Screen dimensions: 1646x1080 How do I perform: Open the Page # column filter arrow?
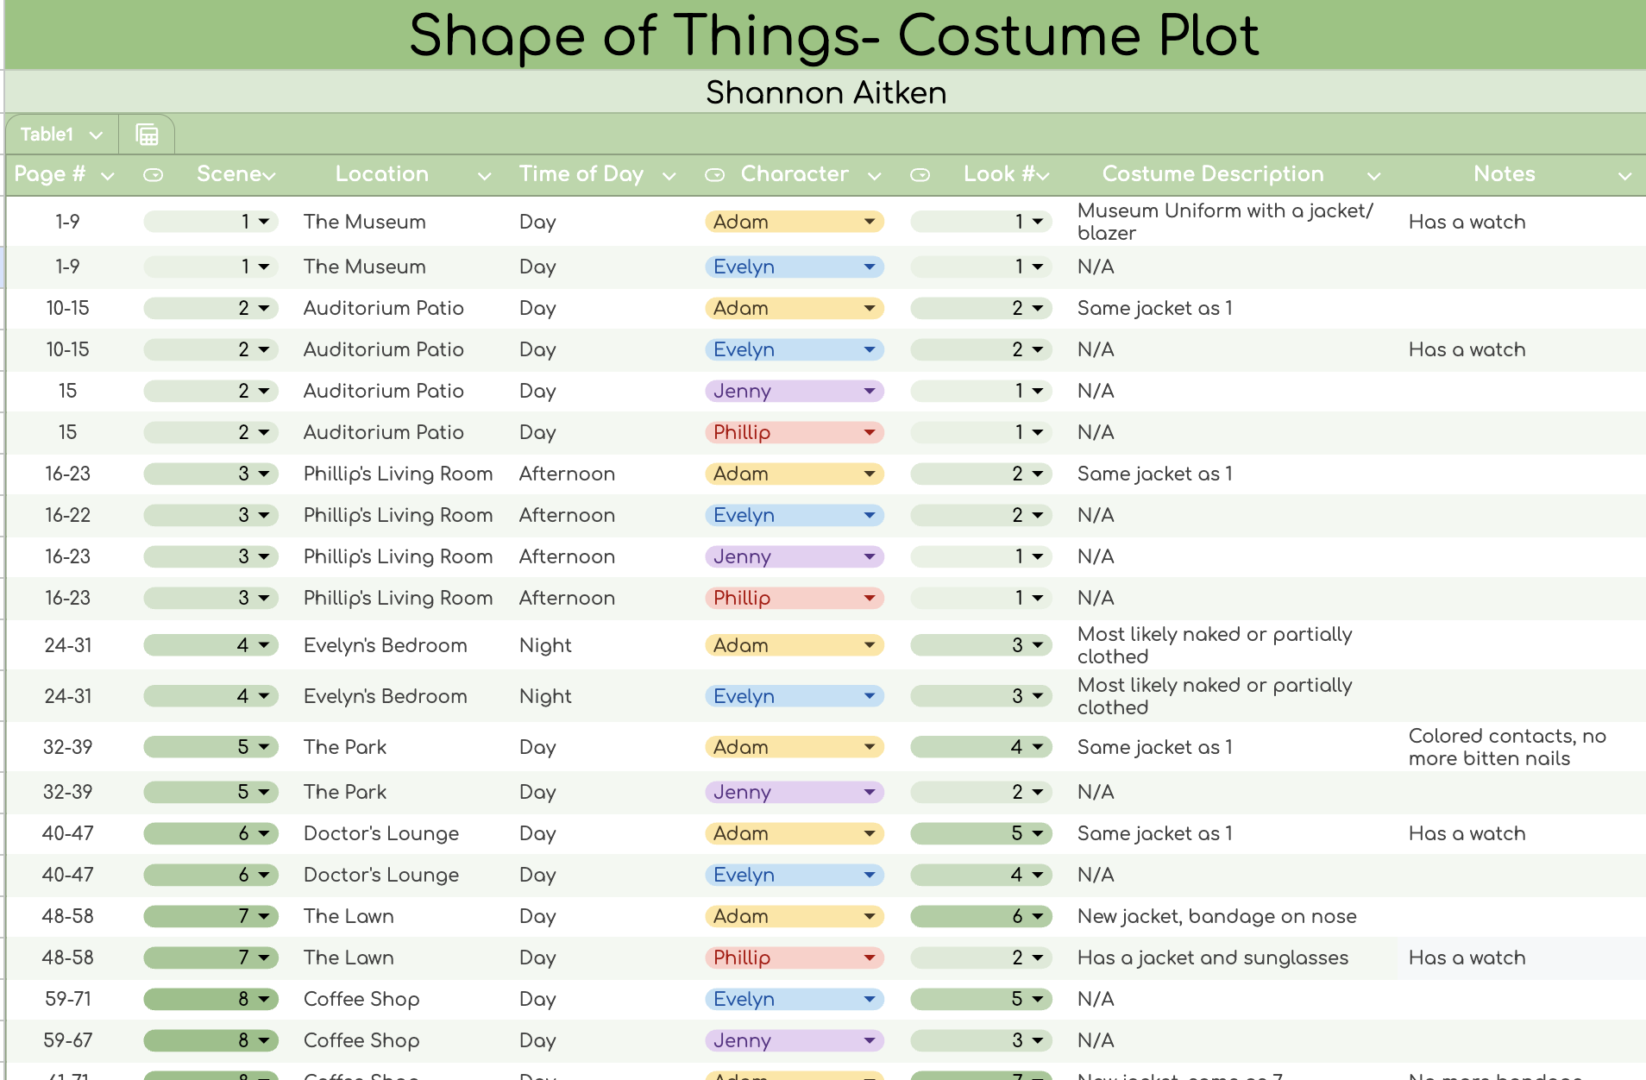(108, 176)
